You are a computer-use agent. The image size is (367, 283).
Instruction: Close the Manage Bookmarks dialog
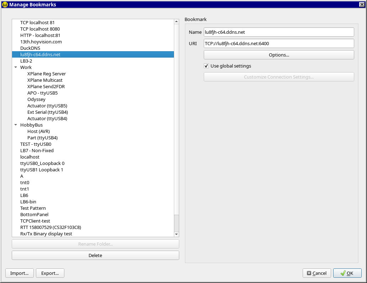(x=362, y=5)
